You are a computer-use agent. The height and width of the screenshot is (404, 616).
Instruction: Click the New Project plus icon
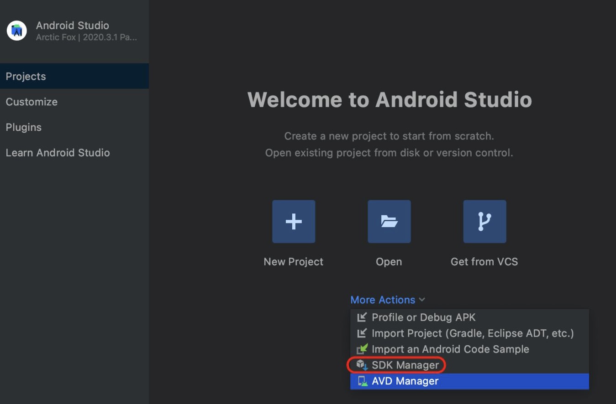[294, 222]
